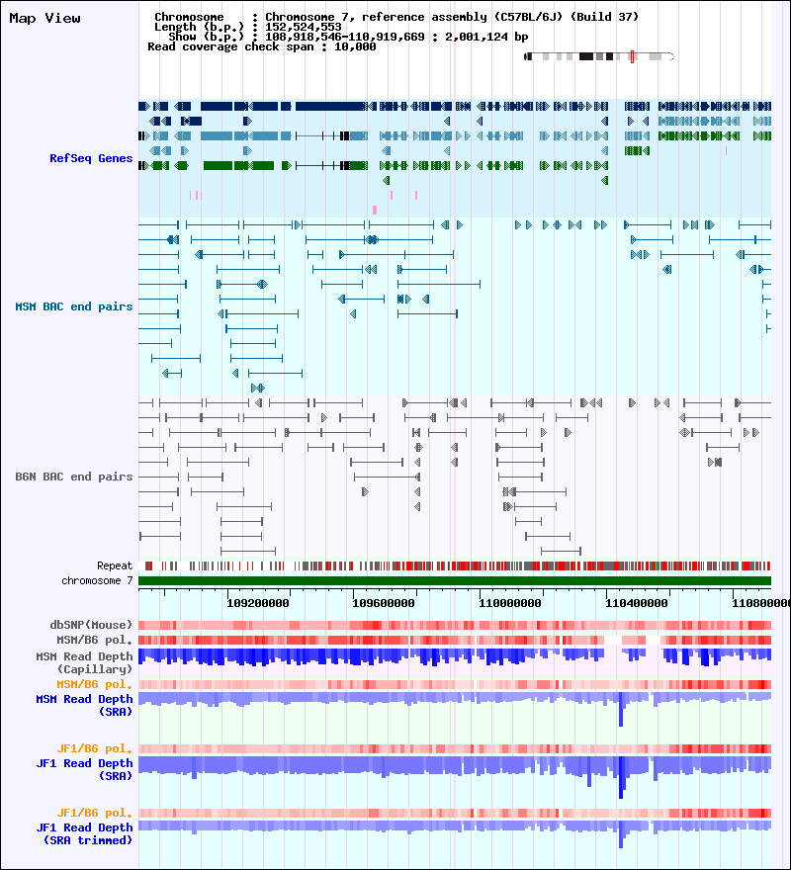Click the orange MSM/B6 pol. label
The width and height of the screenshot is (791, 870).
pos(94,684)
